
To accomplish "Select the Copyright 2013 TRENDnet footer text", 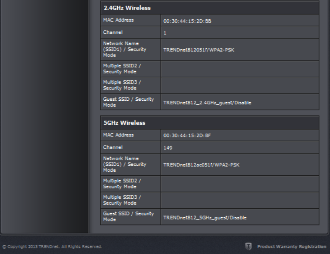I will point(52,247).
